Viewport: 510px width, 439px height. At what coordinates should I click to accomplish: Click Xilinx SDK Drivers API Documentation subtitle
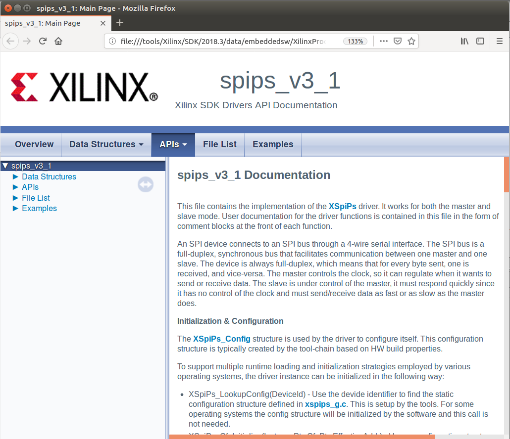pyautogui.click(x=256, y=105)
